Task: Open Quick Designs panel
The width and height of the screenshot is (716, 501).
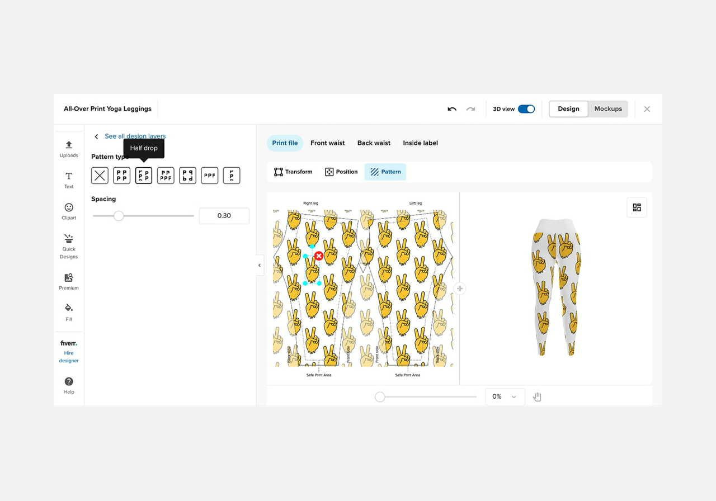Action: pos(68,246)
